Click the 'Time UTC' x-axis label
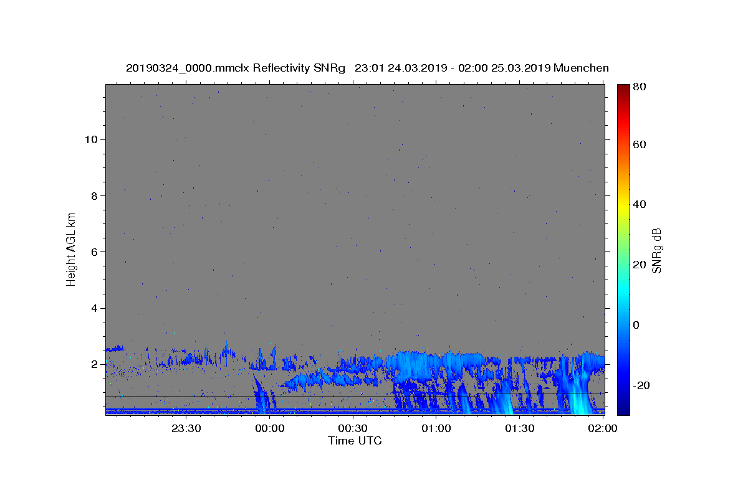The image size is (748, 498). coord(355,441)
